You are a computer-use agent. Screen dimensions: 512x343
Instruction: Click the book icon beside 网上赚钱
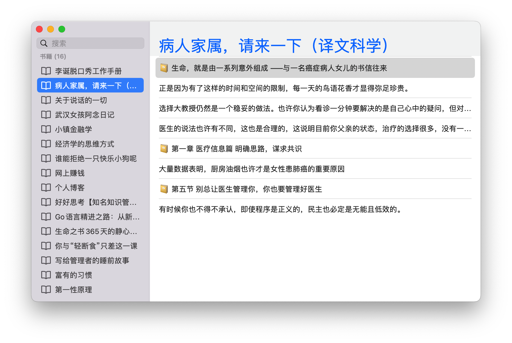pos(46,173)
